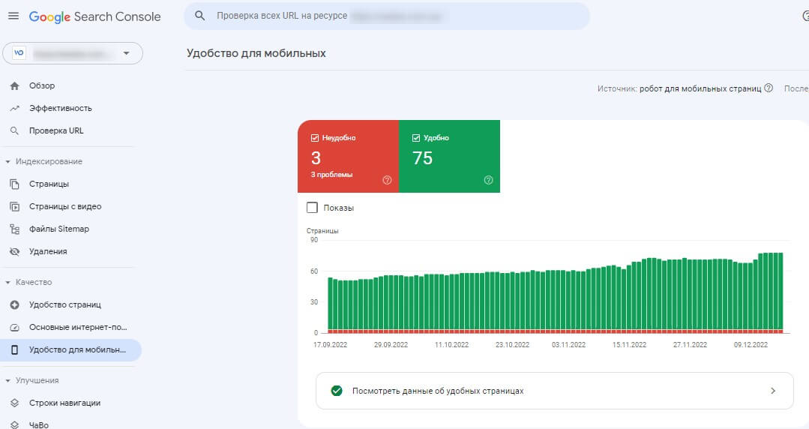Collapse the Улучшения section

(x=7, y=380)
